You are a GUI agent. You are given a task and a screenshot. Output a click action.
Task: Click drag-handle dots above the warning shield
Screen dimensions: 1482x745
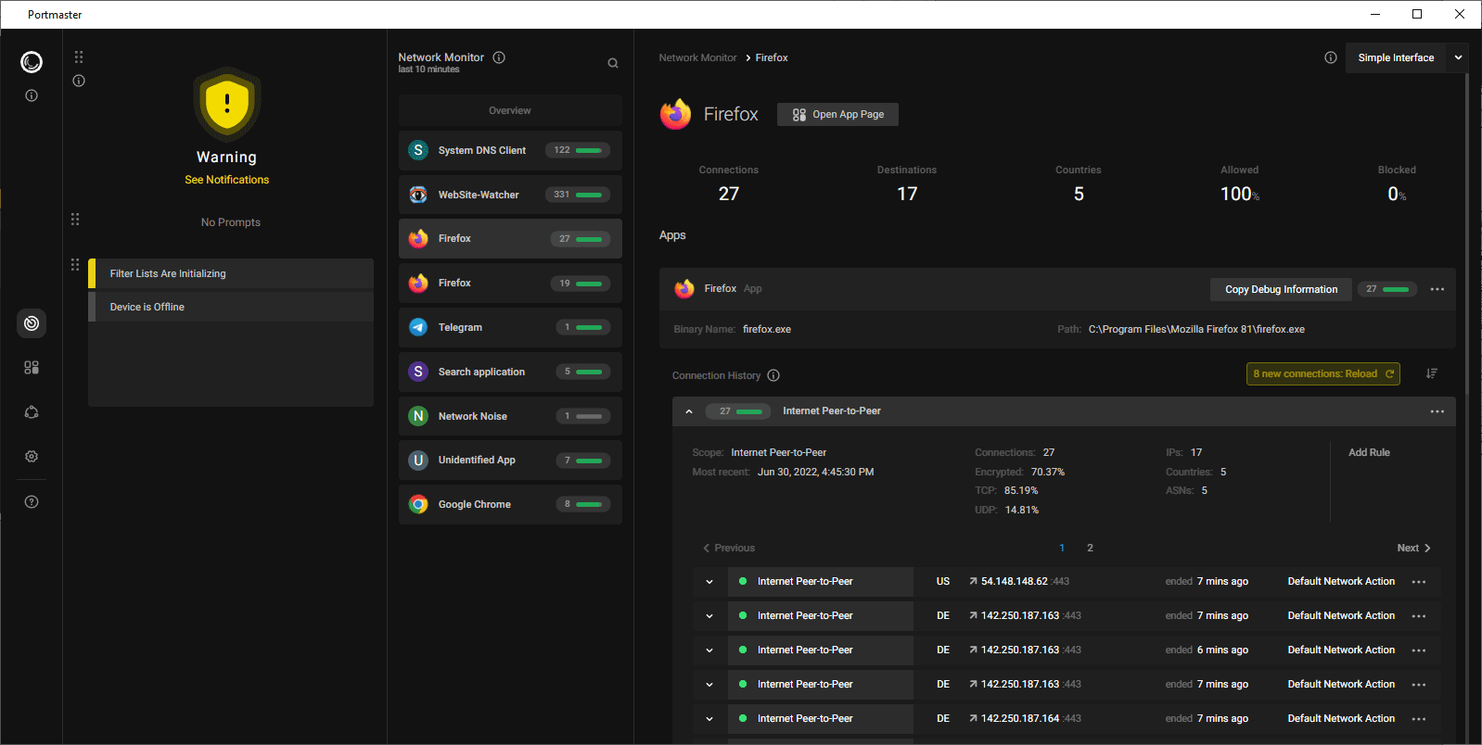[79, 57]
